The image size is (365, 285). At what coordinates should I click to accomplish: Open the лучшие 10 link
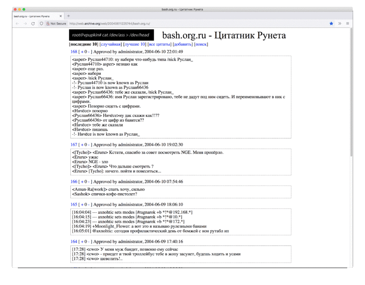click(x=135, y=44)
